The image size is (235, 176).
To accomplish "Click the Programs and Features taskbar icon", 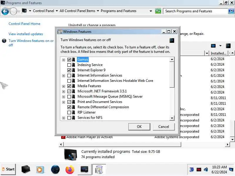I will tap(99, 170).
